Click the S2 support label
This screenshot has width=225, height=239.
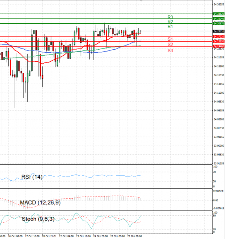(170, 44)
